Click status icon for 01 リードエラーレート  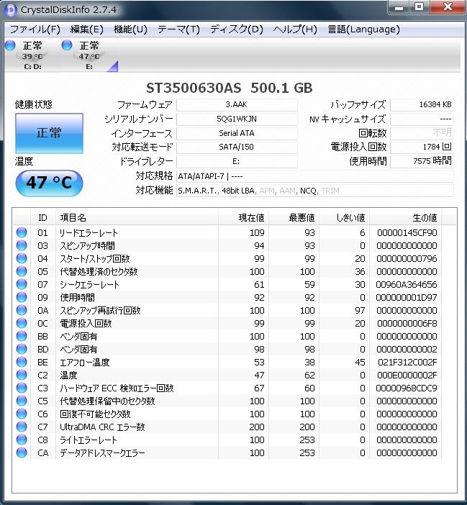(22, 232)
